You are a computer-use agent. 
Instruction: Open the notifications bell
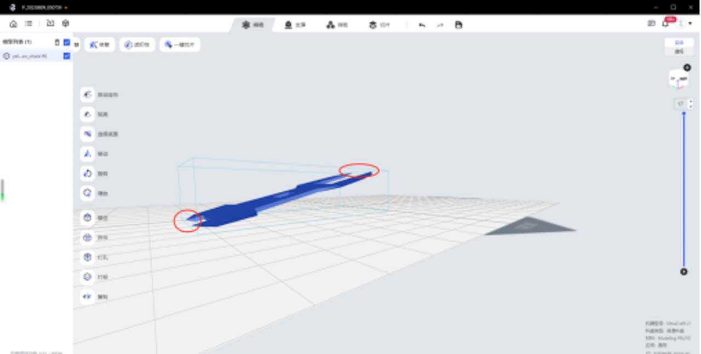[x=665, y=24]
